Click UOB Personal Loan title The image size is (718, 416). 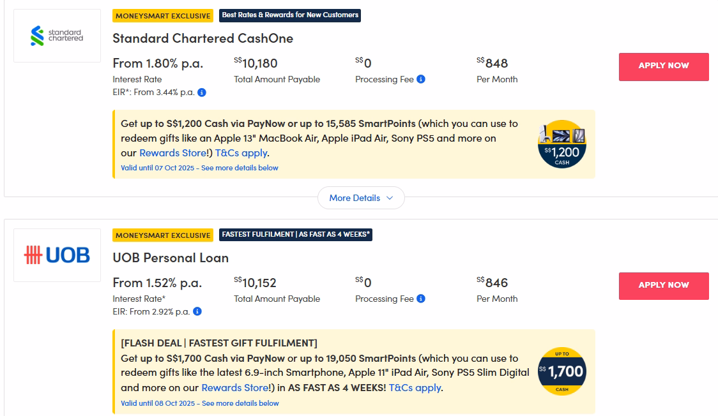[x=171, y=258]
